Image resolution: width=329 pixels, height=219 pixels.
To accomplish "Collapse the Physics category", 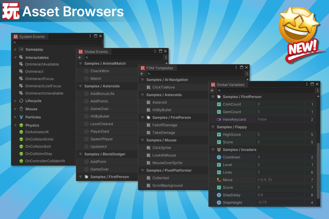I will click(x=15, y=125).
